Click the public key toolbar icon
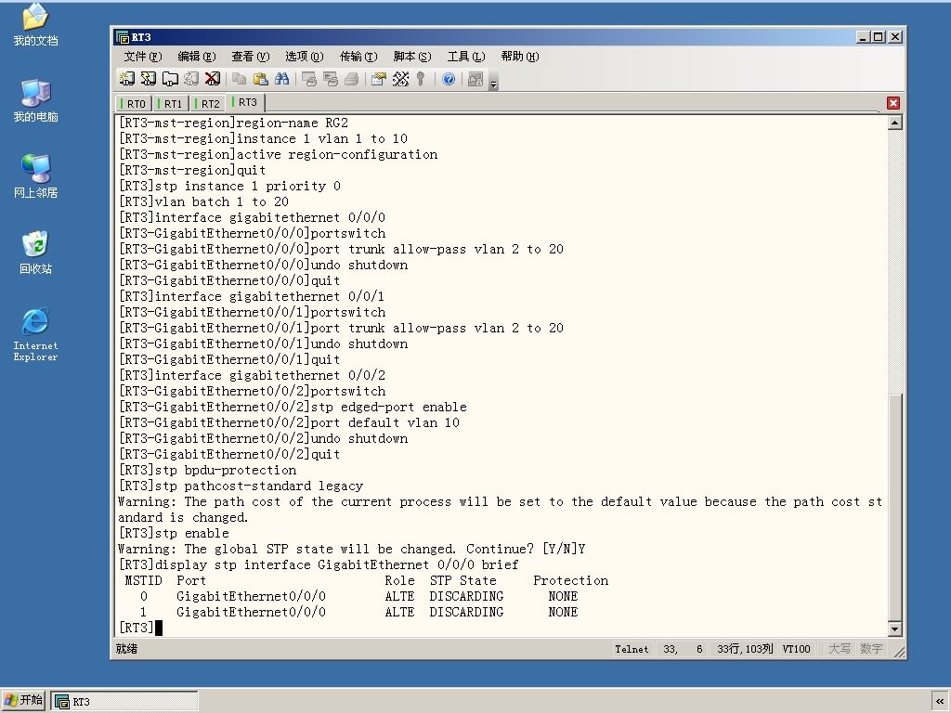 coord(421,79)
